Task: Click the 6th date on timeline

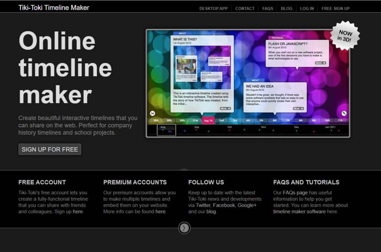Action: 275,120
